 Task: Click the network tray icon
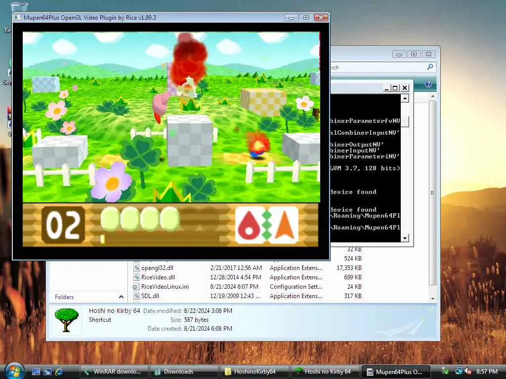point(459,371)
